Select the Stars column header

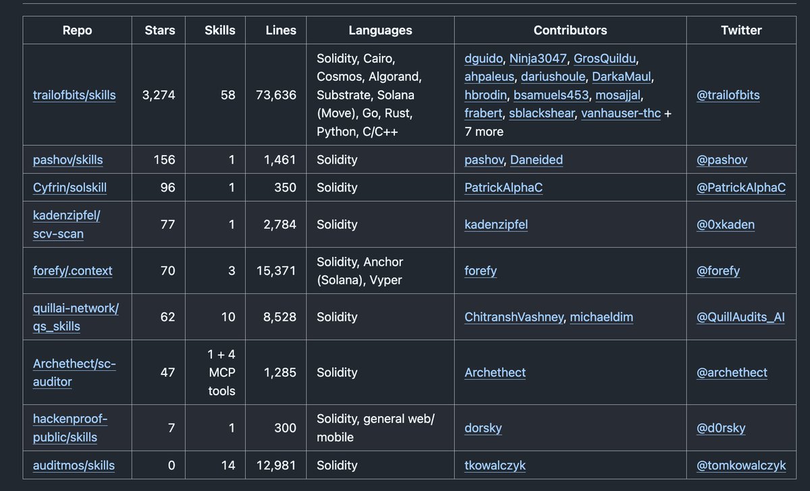[160, 30]
